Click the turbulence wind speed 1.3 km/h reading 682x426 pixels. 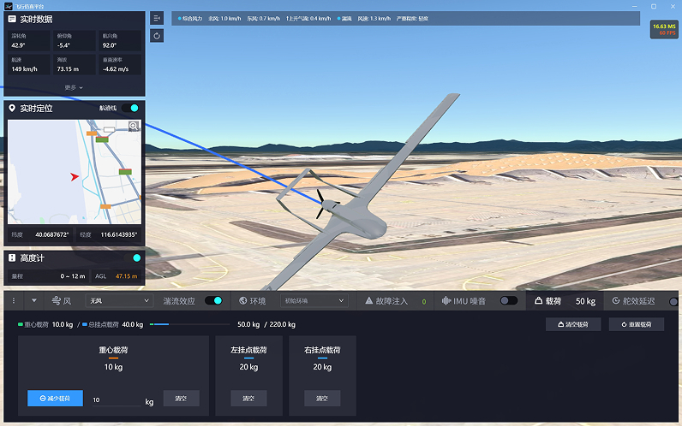click(374, 19)
